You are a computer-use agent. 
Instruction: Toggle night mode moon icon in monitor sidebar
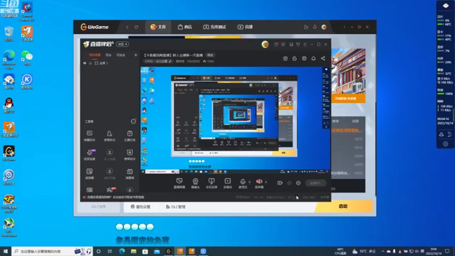[x=449, y=134]
